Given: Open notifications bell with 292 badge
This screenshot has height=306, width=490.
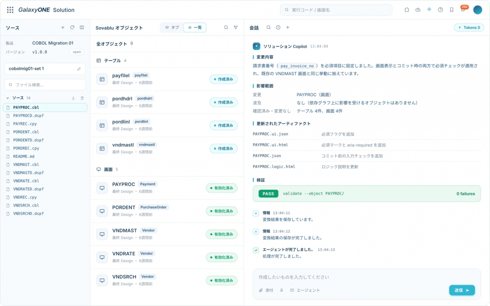Looking at the screenshot, I should [463, 9].
